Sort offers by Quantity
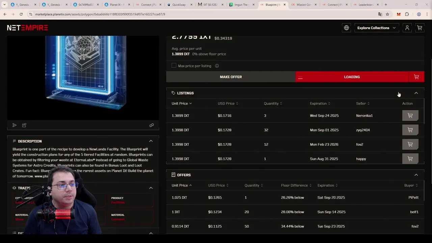This screenshot has height=243, width=432. 253,185
